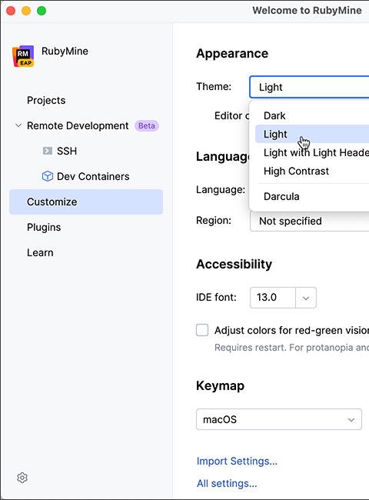Click the Accessibility heading
This screenshot has width=369, height=500.
[234, 264]
